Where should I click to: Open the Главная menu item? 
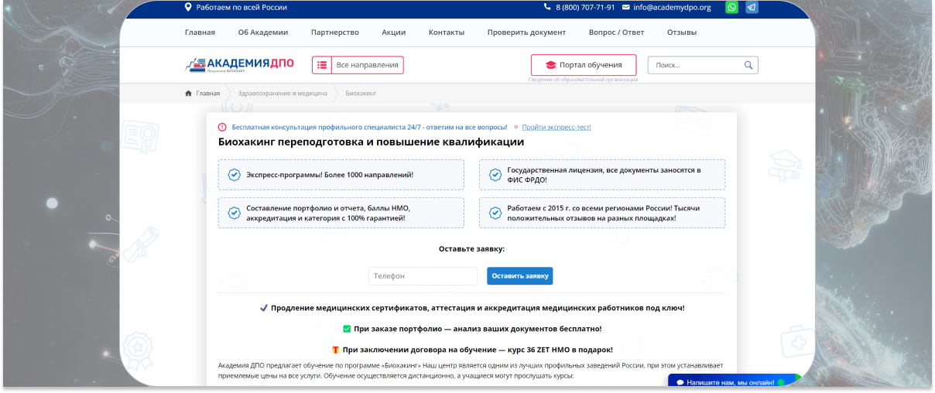coord(200,32)
